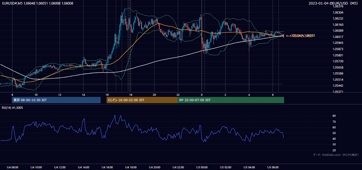Click RSI scale label 60
Screen dimensions: 362x170
click(334, 127)
